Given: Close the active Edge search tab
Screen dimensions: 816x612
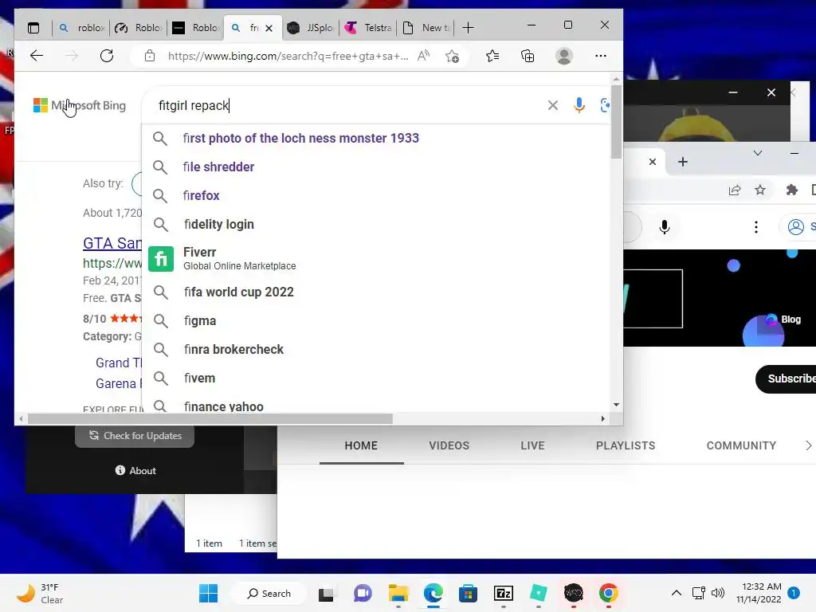Looking at the screenshot, I should pyautogui.click(x=269, y=28).
